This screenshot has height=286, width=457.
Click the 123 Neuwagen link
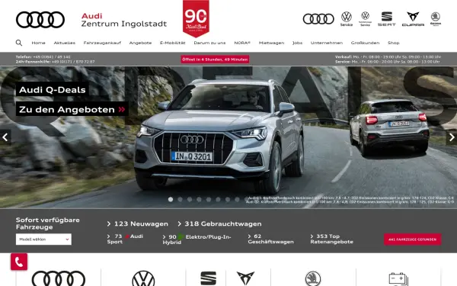click(138, 223)
